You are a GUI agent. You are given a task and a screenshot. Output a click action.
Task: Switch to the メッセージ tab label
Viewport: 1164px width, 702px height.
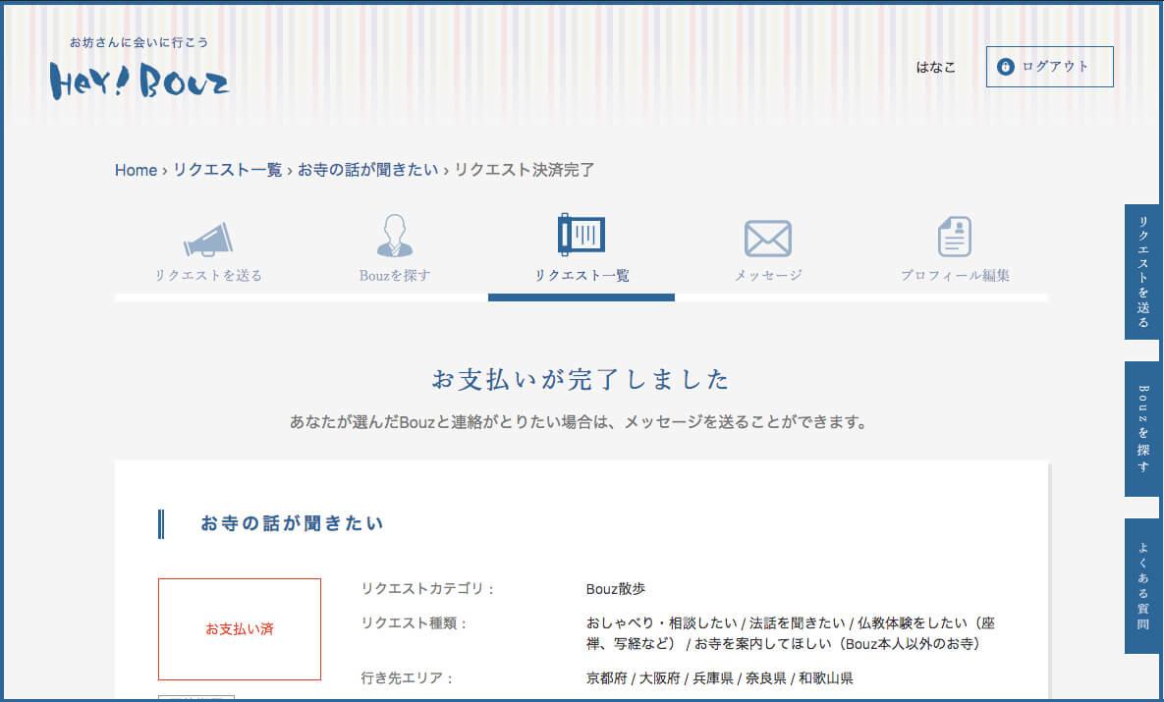click(768, 276)
